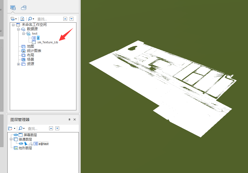Viewport: 248px width, 173px height.
Task: Close the 图层管理器 panel
Action: tap(75, 120)
